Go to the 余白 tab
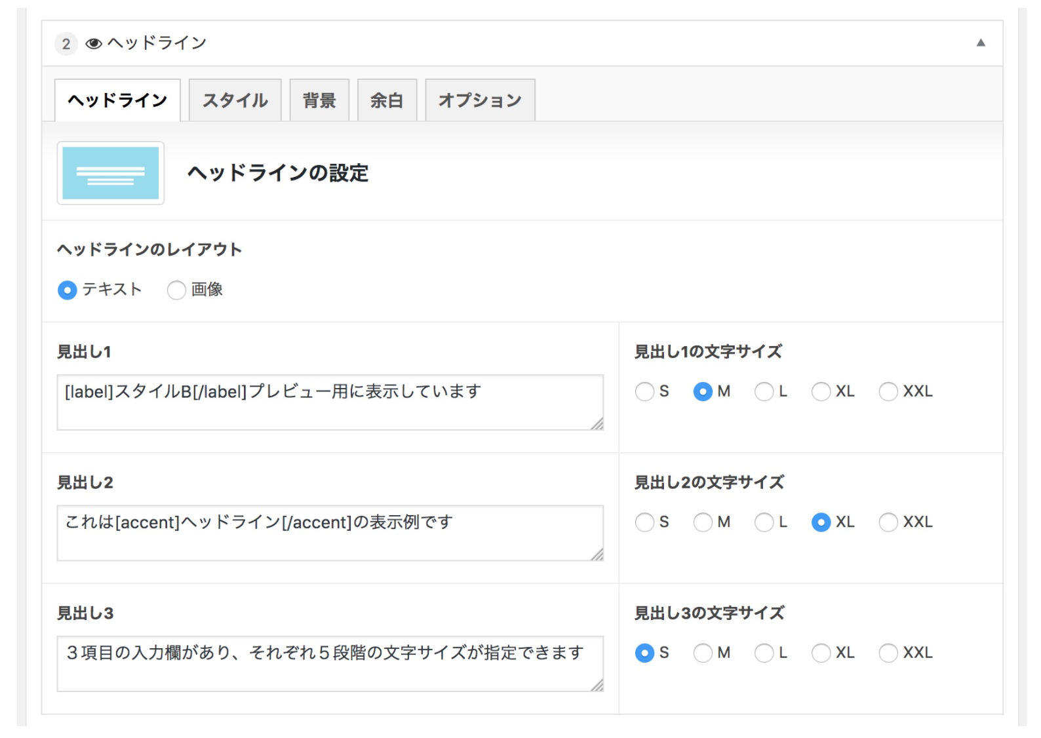 387,100
